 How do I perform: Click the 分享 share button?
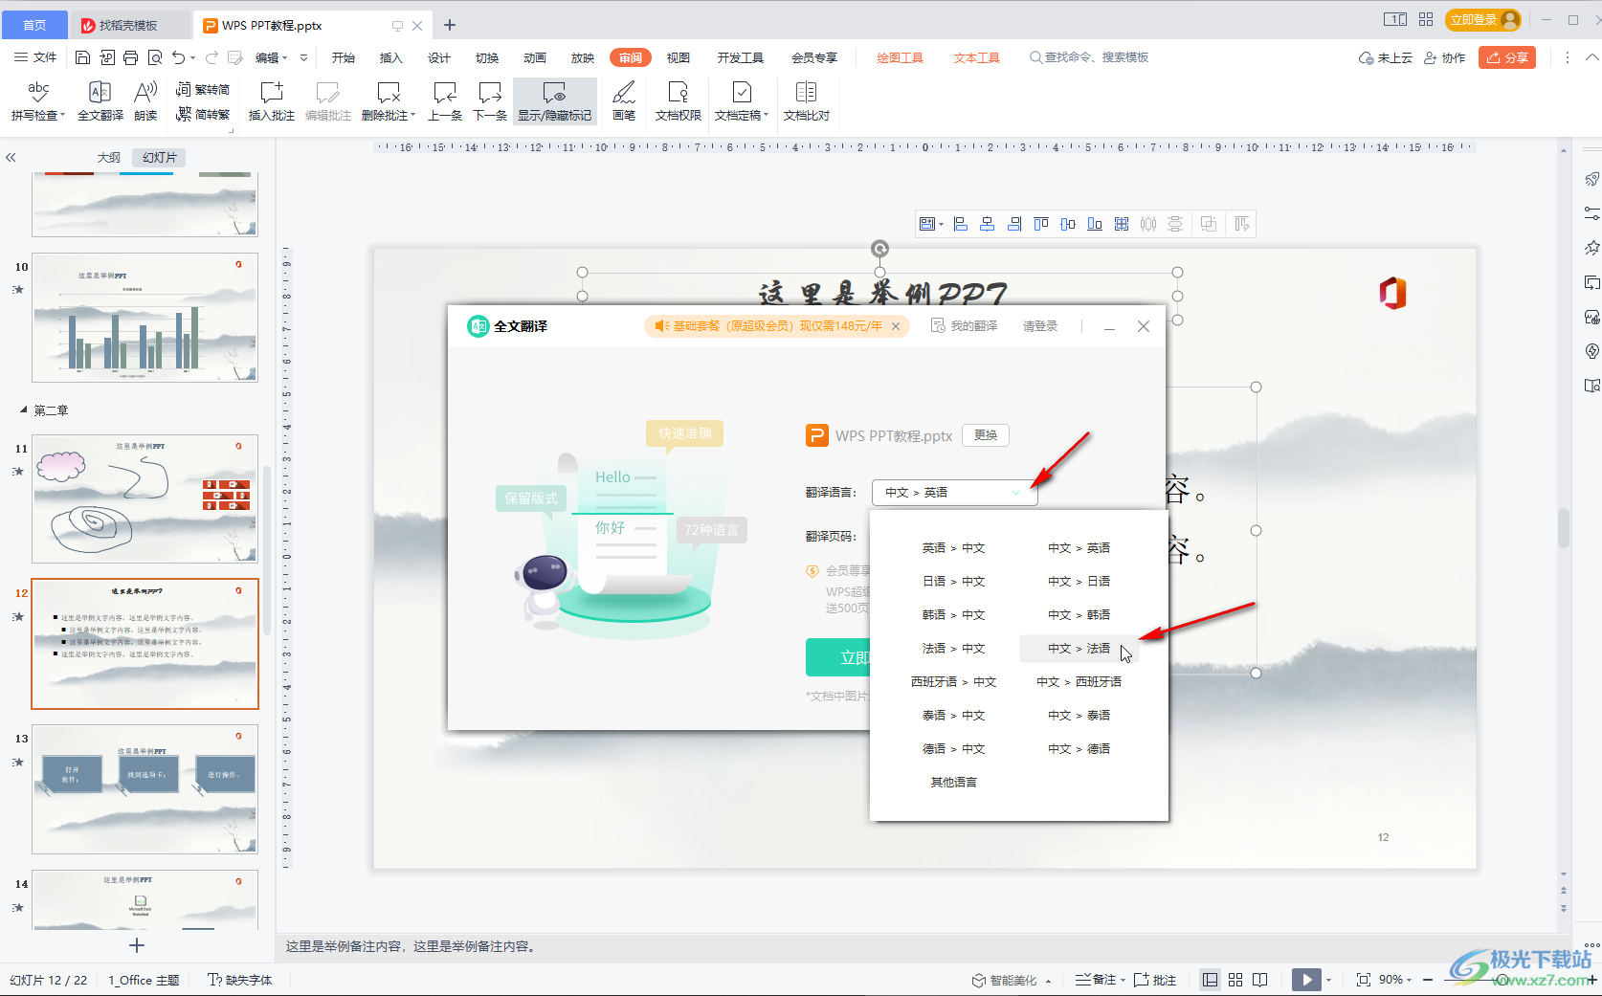click(x=1507, y=57)
